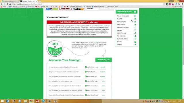Screen dimensions: 184x103
Task: Open Paid Ads (96) menu item
Action: 121,22
